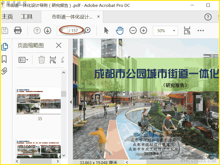Viewport: 220px width, 165px height.
Task: Delete selected pages with trash icon
Action: 42,60
